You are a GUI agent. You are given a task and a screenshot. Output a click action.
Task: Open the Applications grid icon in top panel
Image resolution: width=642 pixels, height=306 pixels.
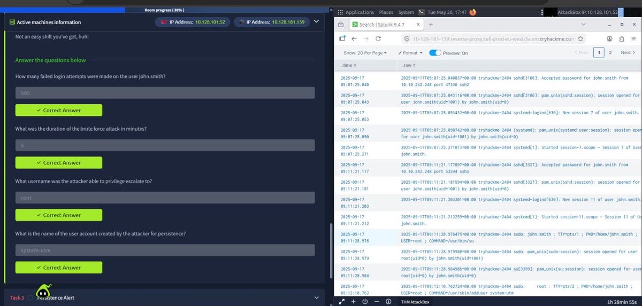point(340,12)
